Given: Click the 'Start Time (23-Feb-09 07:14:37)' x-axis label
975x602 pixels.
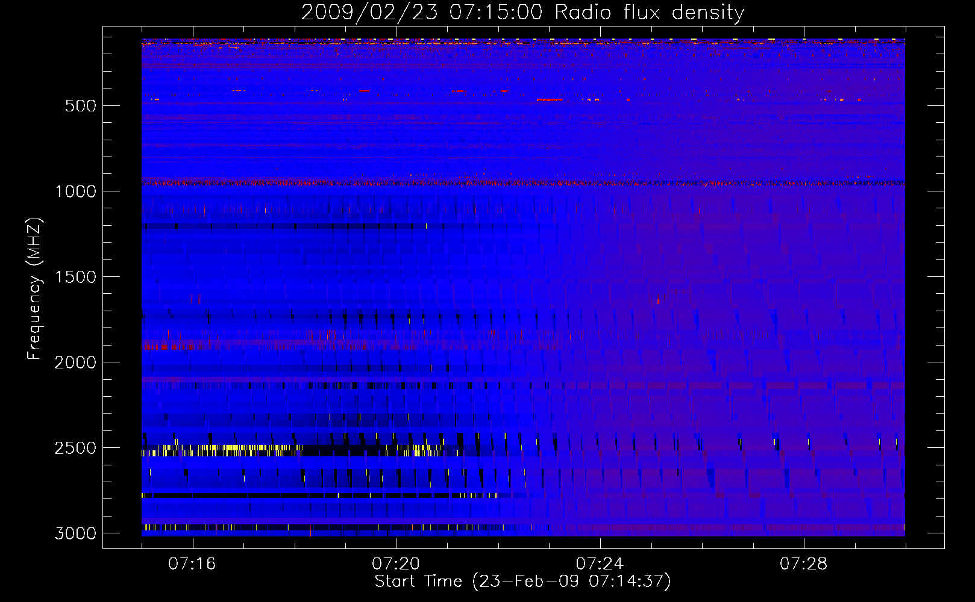Looking at the screenshot, I should 522,582.
